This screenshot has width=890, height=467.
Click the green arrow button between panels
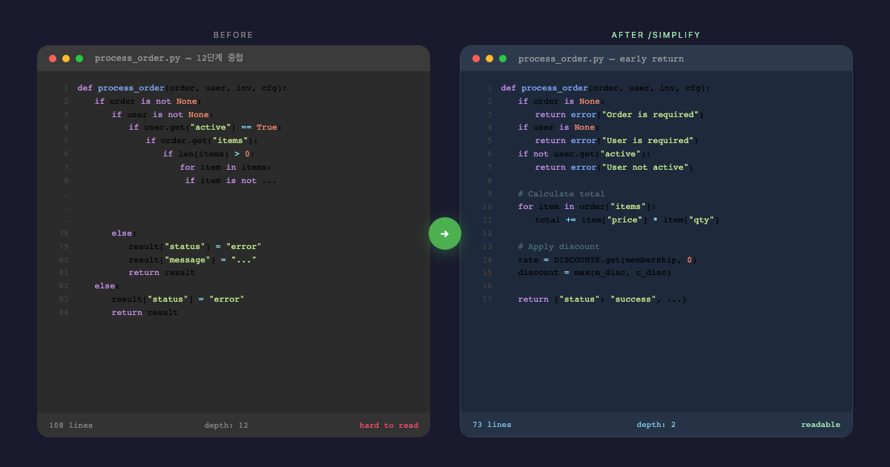click(445, 233)
